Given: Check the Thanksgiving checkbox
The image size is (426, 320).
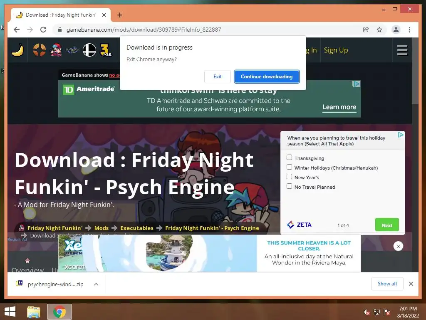Looking at the screenshot, I should click(290, 157).
